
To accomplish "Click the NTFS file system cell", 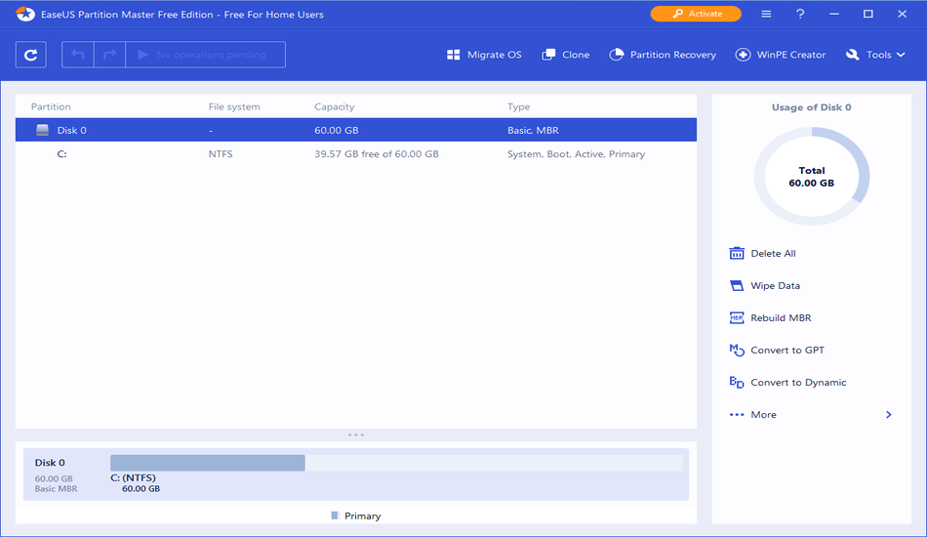I will [221, 153].
